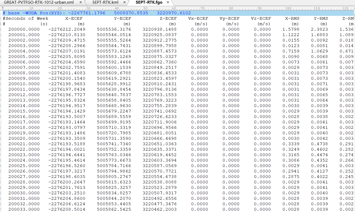Click timestamp 200017.0000

tap(24, 122)
